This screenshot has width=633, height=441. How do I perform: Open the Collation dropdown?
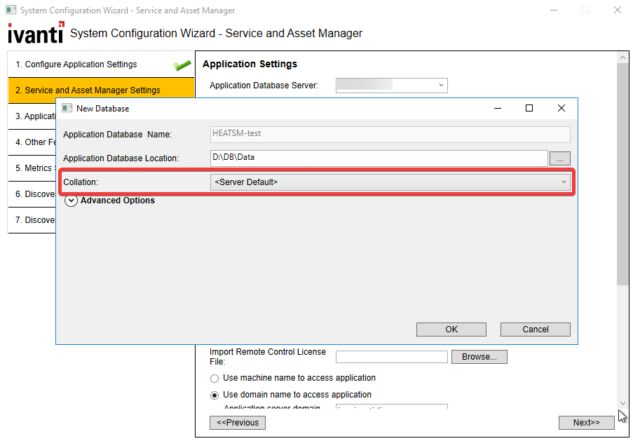(390, 182)
